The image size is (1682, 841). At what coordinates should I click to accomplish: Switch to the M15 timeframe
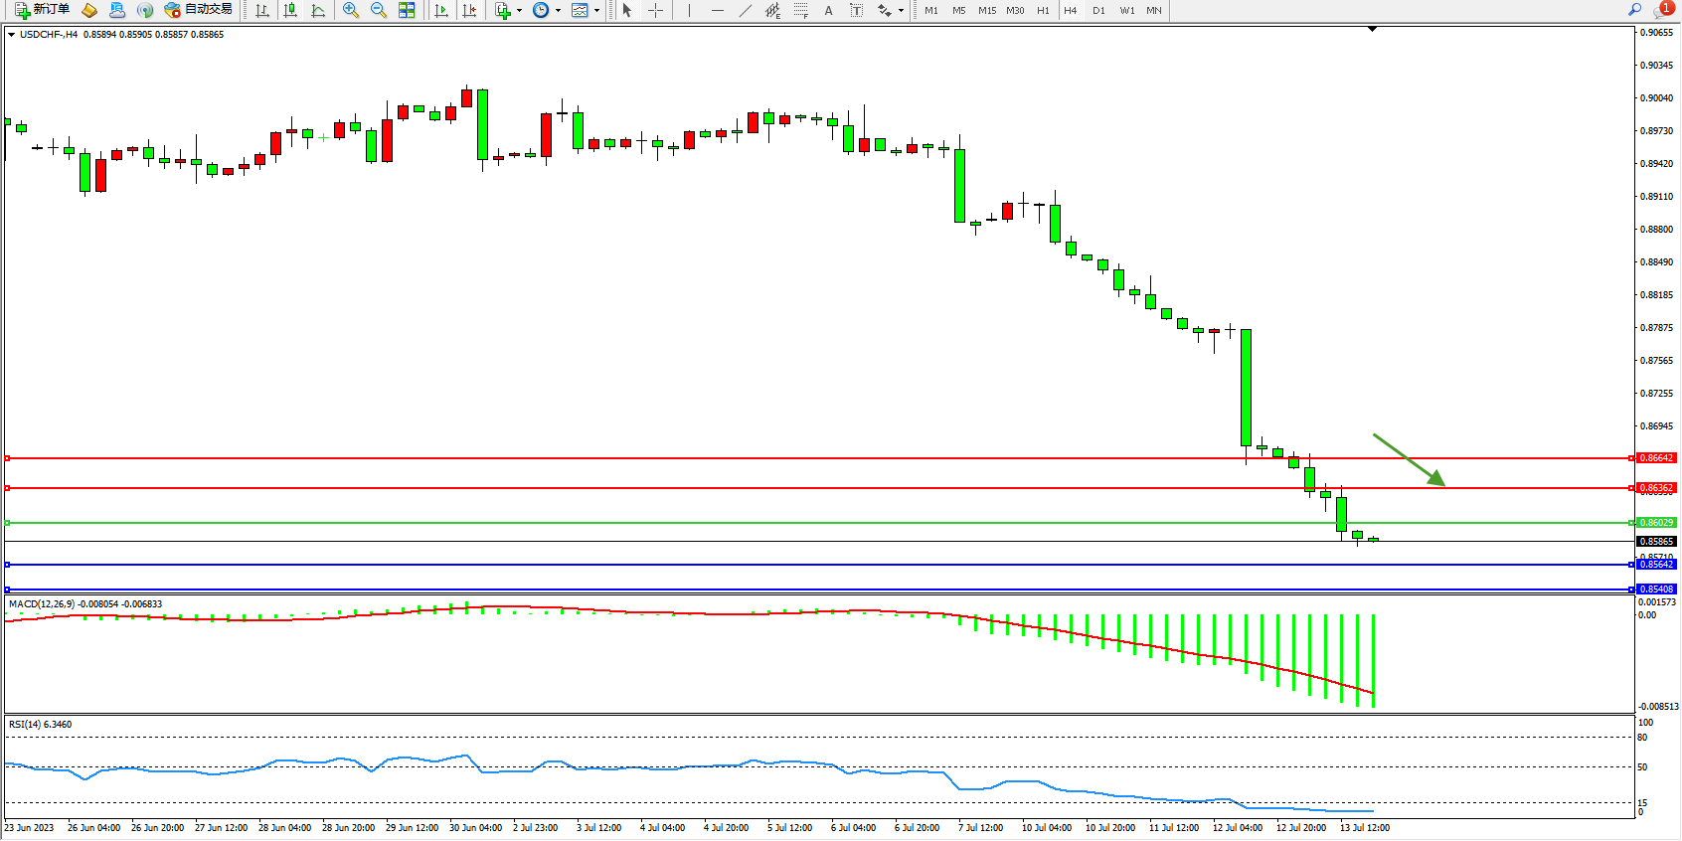(986, 10)
